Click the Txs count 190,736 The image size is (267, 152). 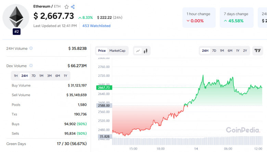[80, 114]
